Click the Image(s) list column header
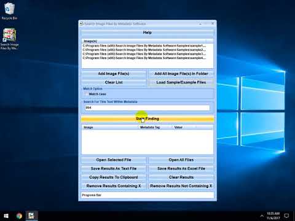This screenshot has height=221, width=295. (143, 41)
